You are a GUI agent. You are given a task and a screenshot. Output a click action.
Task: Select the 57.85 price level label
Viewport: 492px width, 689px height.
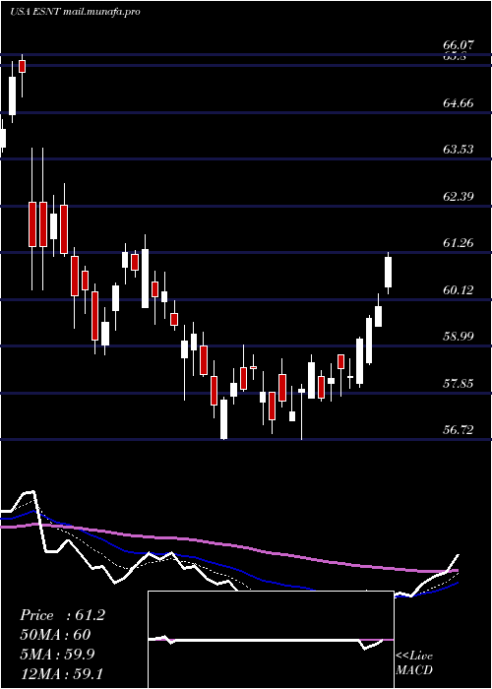point(459,384)
